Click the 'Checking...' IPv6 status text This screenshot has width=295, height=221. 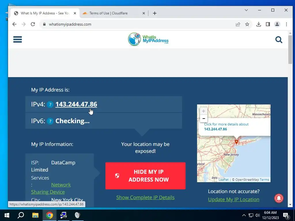[x=72, y=121]
